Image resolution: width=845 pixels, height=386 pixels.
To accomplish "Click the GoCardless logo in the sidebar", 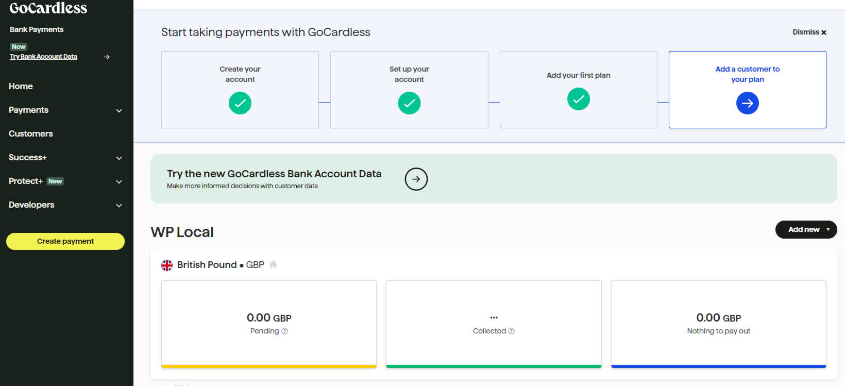I will (x=48, y=8).
